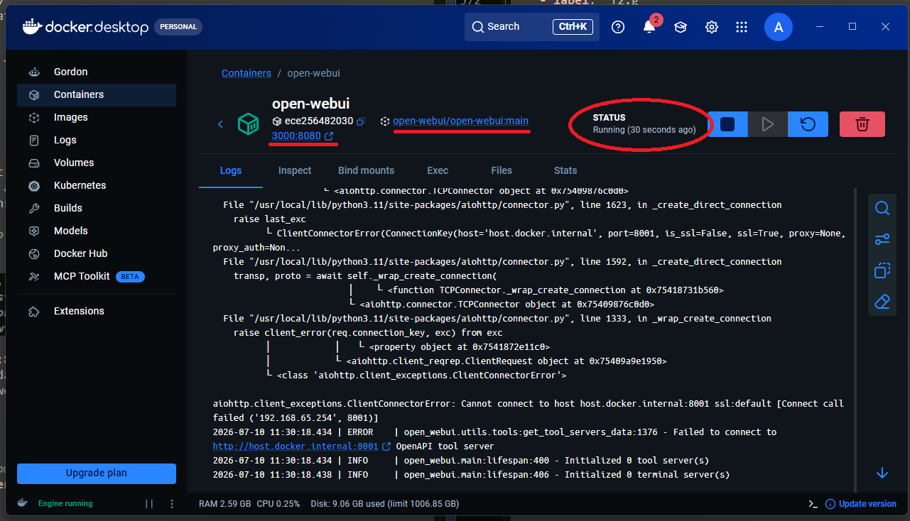This screenshot has width=910, height=521.
Task: Open the apps grid menu icon
Action: [x=742, y=27]
